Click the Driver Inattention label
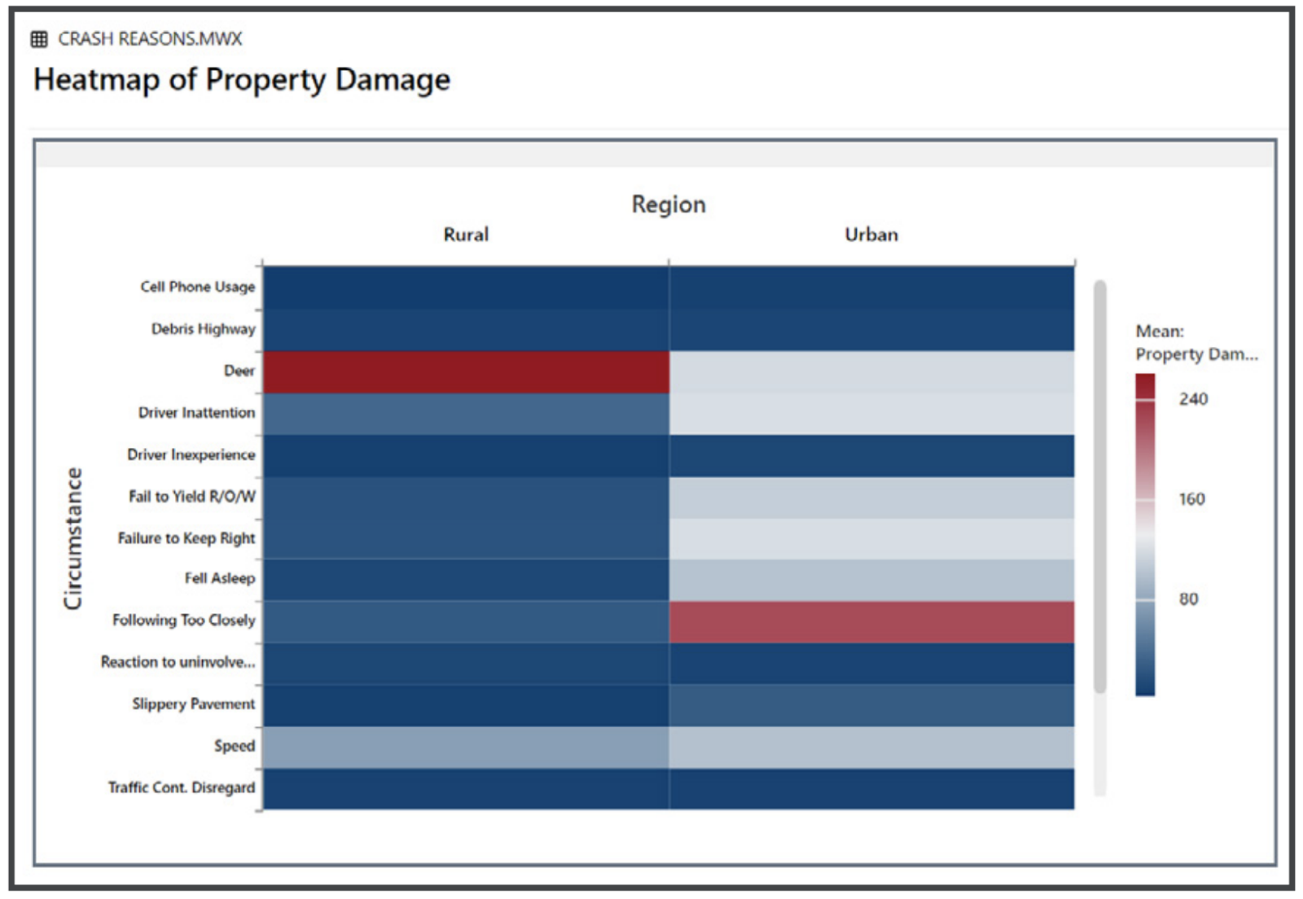1303x899 pixels. tap(196, 413)
